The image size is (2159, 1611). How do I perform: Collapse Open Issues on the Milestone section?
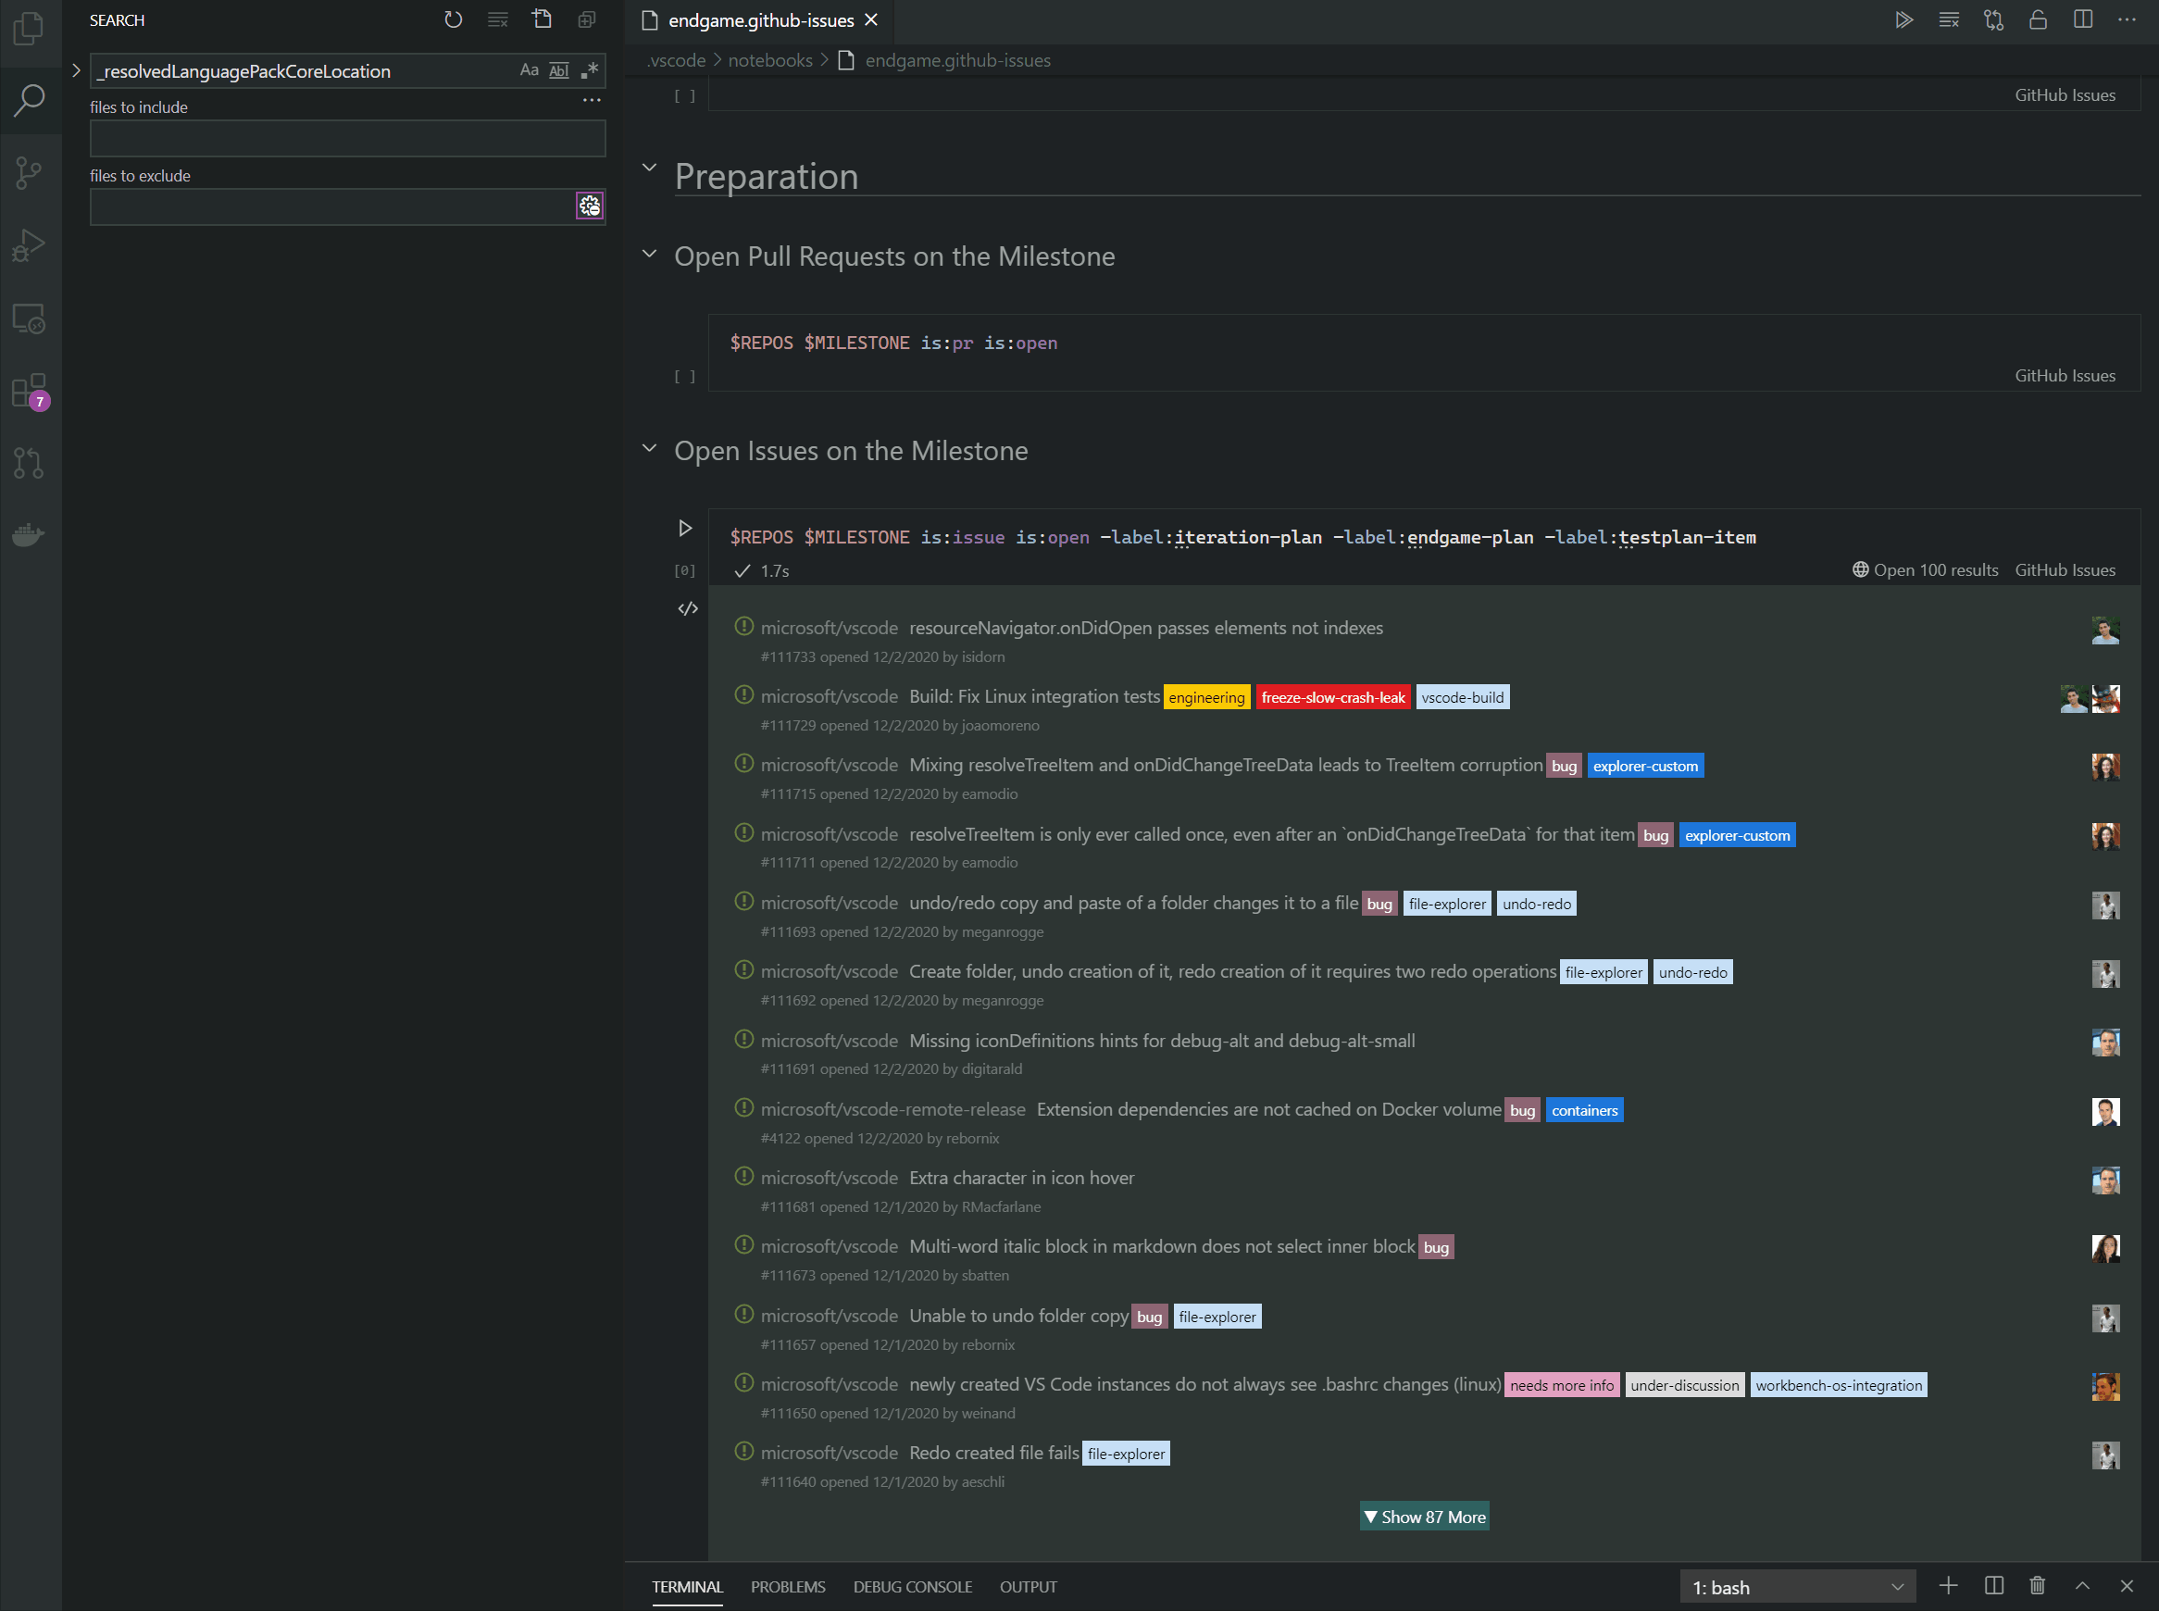(x=649, y=449)
